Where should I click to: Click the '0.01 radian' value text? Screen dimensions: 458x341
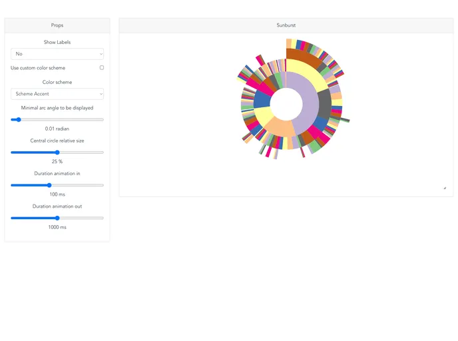click(x=57, y=129)
